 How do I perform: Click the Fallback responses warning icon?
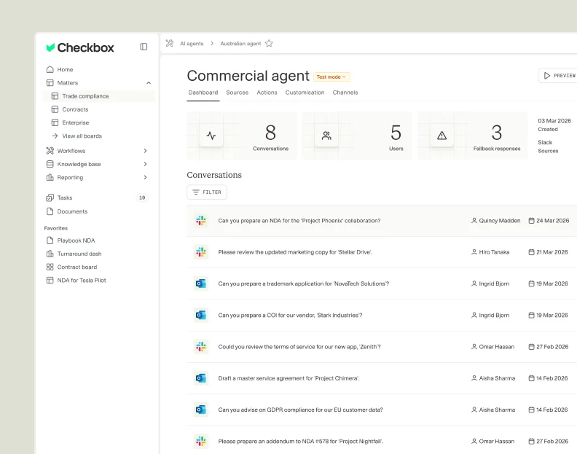coord(442,136)
